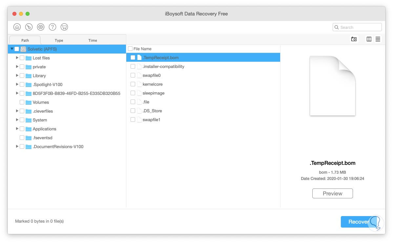Check the Lost files checkbox

tap(22, 58)
